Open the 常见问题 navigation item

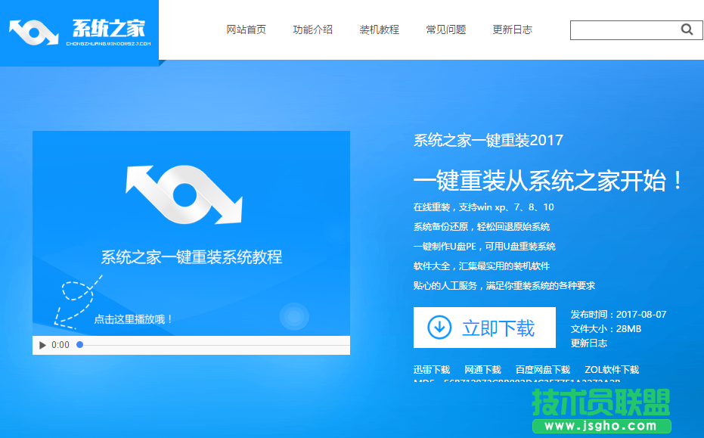[446, 30]
